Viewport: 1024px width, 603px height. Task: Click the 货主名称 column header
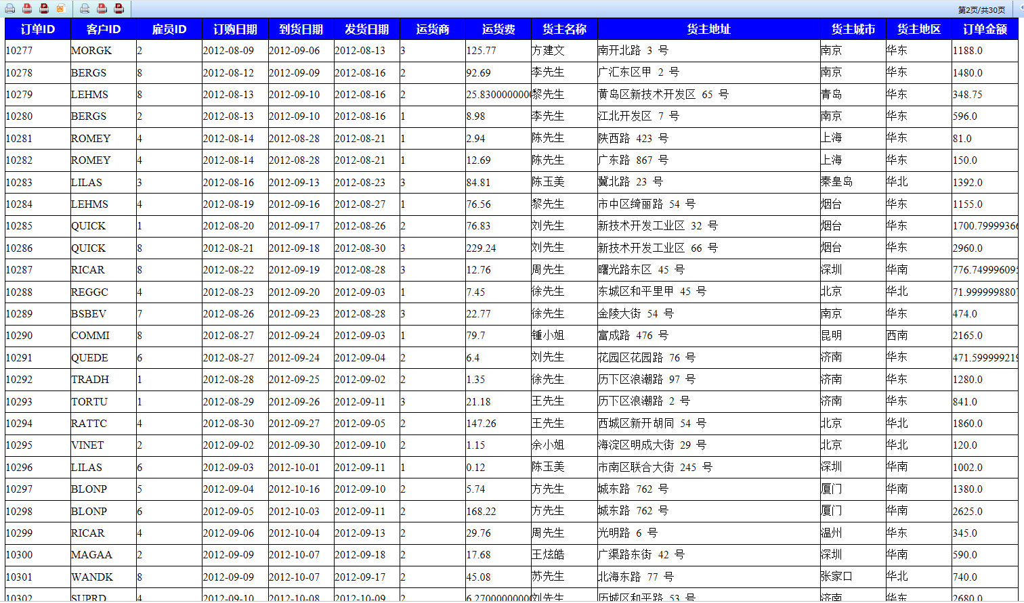tap(564, 29)
